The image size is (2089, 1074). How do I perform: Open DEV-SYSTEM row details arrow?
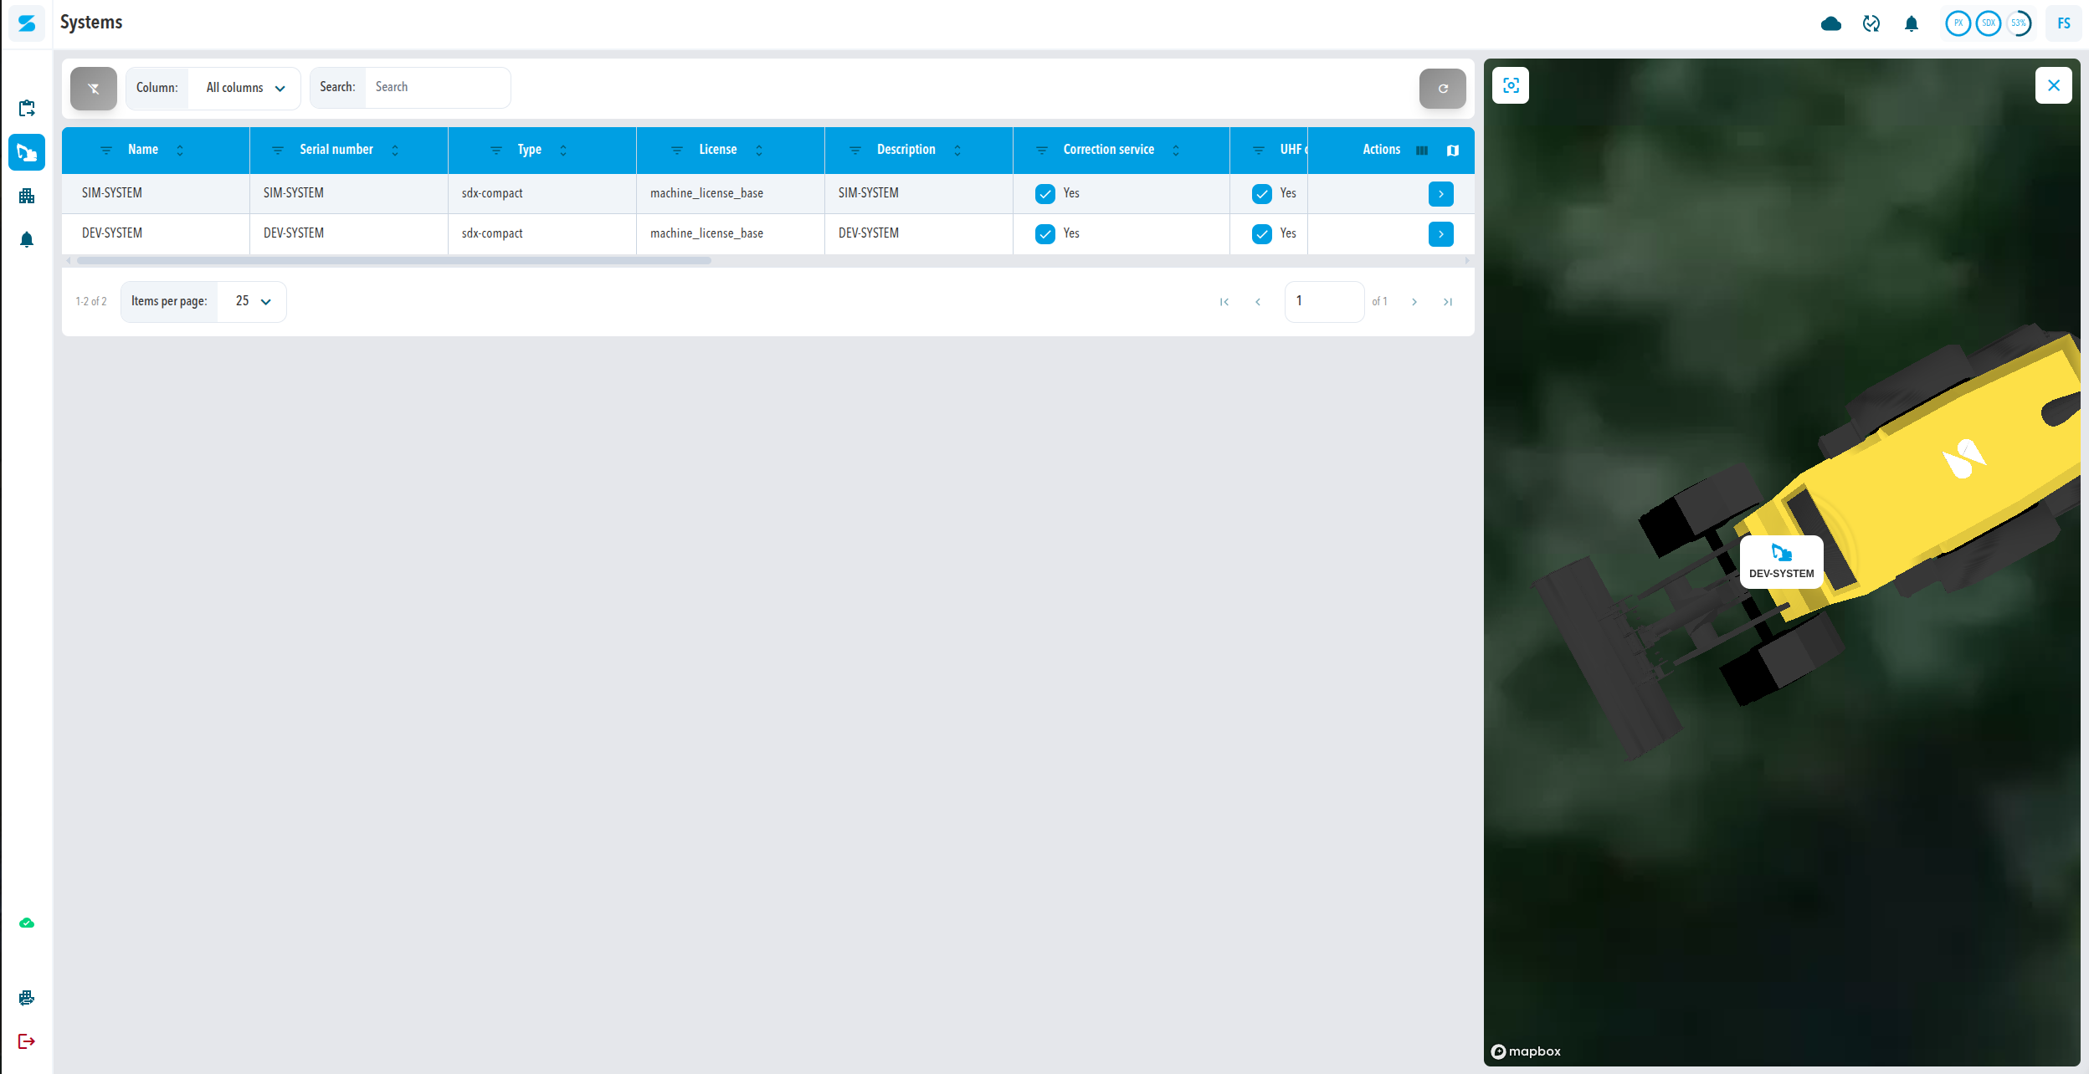coord(1441,234)
